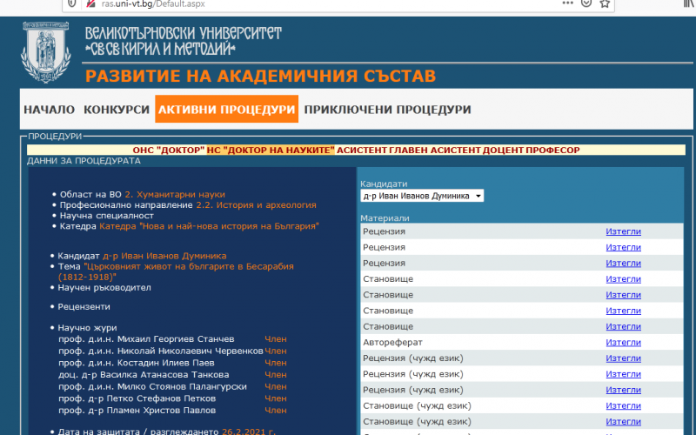Show ГЛАВЕН АСИСТЕНТ procedures
The image size is (696, 435).
pos(422,150)
